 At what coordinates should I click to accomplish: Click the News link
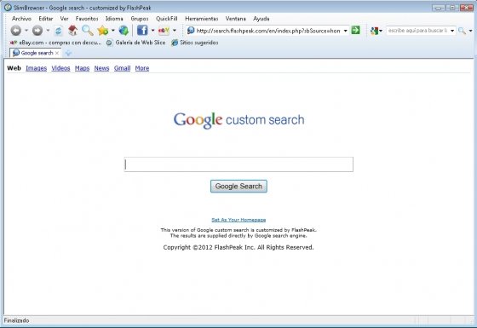click(101, 68)
